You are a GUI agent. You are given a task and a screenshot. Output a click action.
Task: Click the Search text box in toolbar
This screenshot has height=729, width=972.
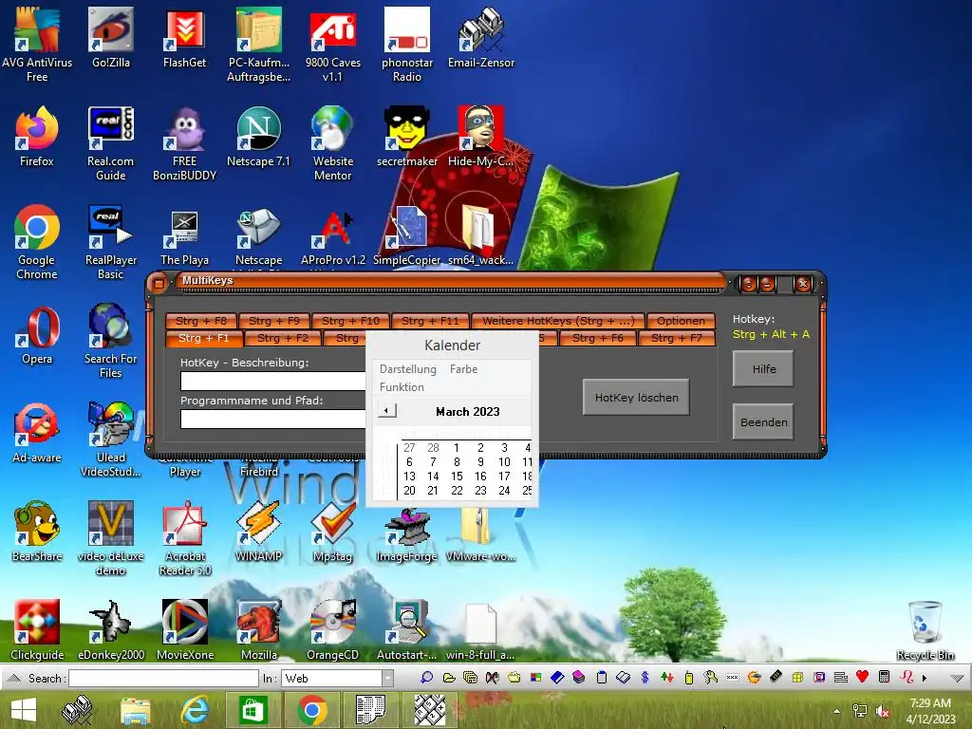click(x=163, y=678)
